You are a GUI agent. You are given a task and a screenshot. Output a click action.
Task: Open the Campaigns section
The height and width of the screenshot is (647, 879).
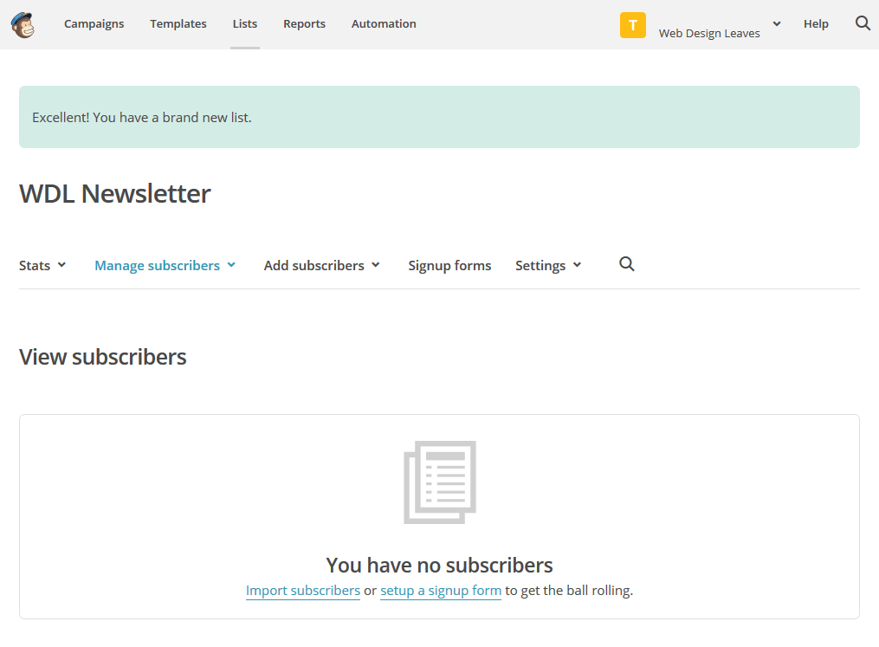(x=94, y=24)
